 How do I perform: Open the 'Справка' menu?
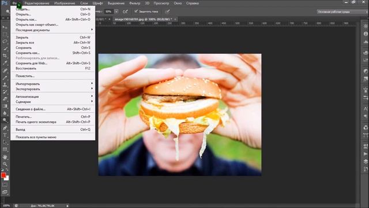click(192, 3)
